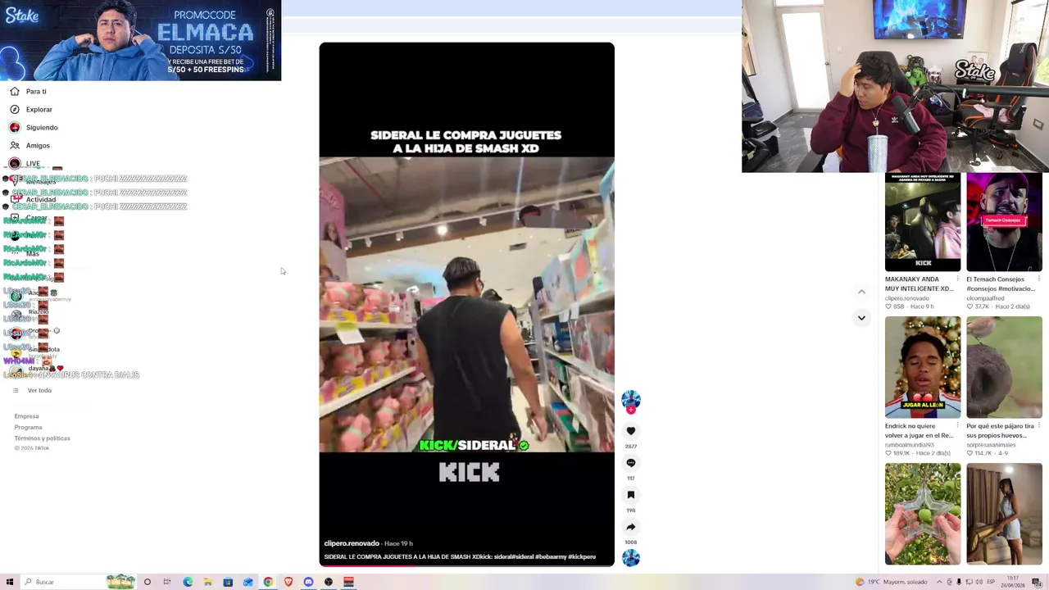Click the Explorar compass icon

(15, 110)
